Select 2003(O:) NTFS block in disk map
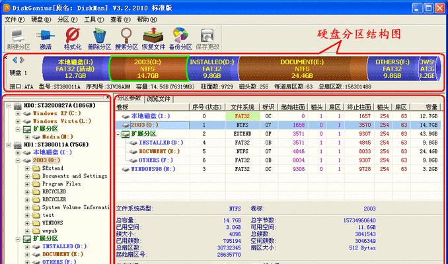Viewport: 448px width, 264px height. point(148,69)
